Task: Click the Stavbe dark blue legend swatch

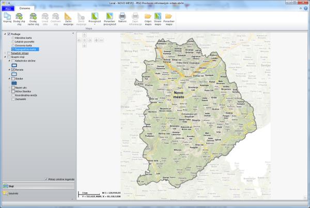Action: (x=14, y=83)
